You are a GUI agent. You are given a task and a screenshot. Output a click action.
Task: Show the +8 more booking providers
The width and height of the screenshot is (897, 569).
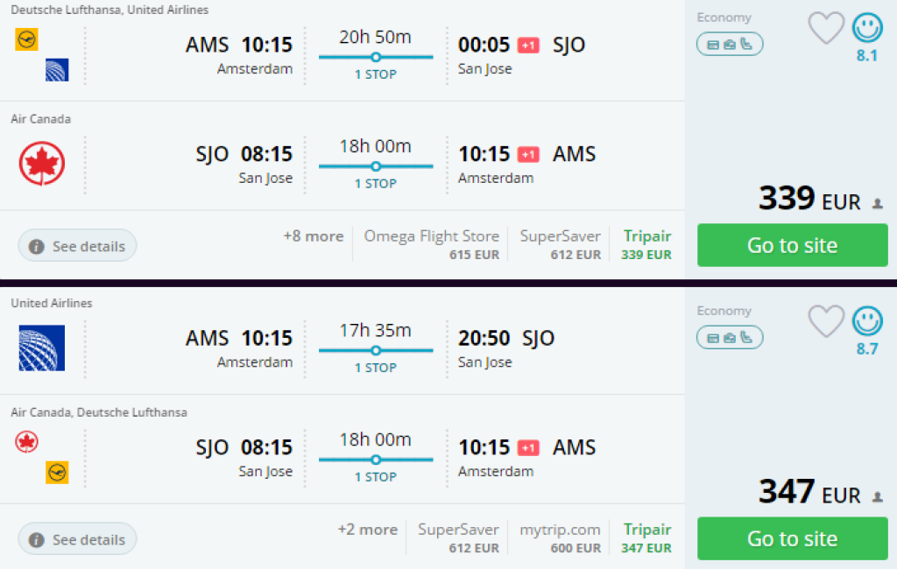(x=313, y=236)
